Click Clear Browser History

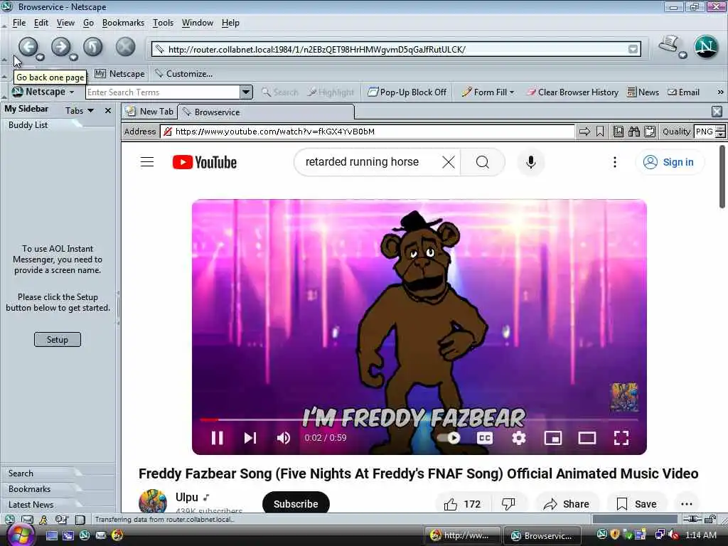tap(572, 92)
